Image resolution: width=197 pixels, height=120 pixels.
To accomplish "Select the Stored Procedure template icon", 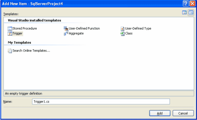I will point(10,29).
